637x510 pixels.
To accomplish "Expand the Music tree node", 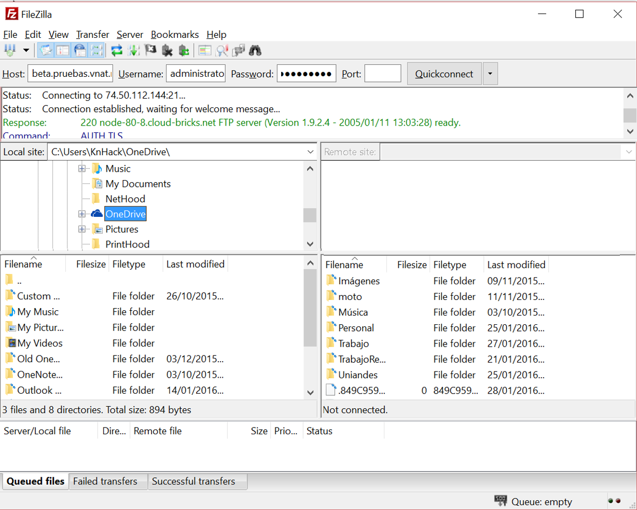I will pos(82,169).
